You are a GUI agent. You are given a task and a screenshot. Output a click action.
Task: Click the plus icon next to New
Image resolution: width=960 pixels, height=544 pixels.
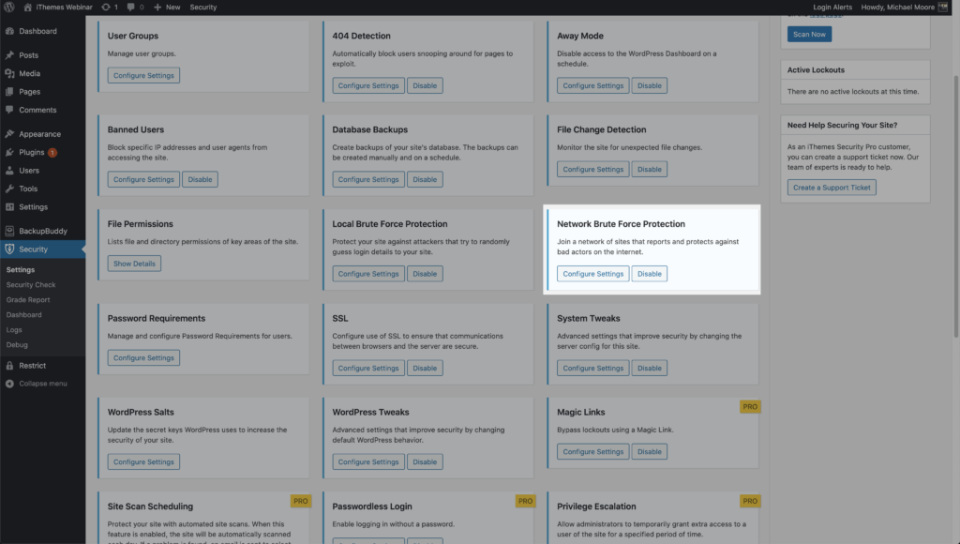pyautogui.click(x=157, y=8)
